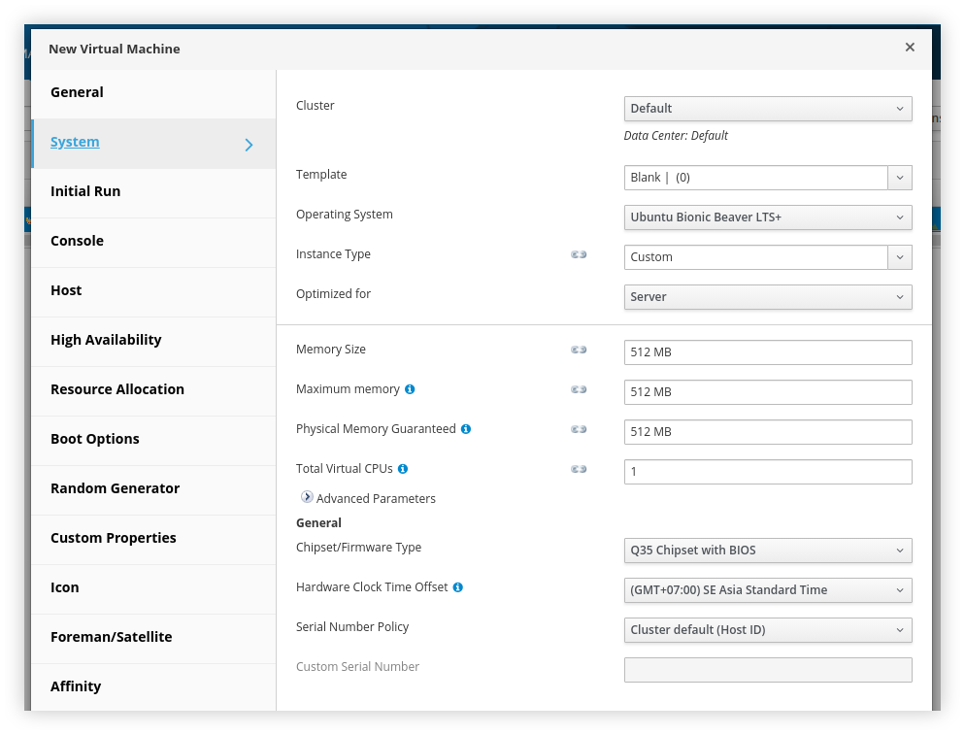Close the New Virtual Machine dialog
The image size is (965, 735).
(910, 48)
